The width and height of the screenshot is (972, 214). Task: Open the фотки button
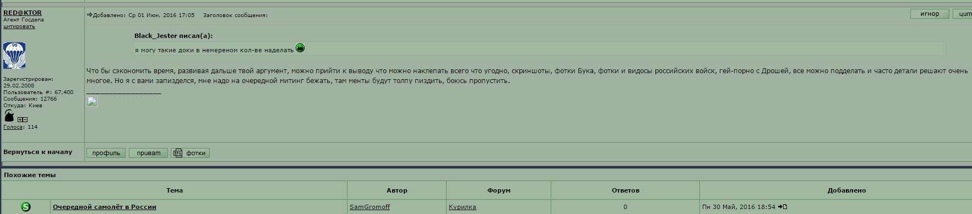[191, 153]
